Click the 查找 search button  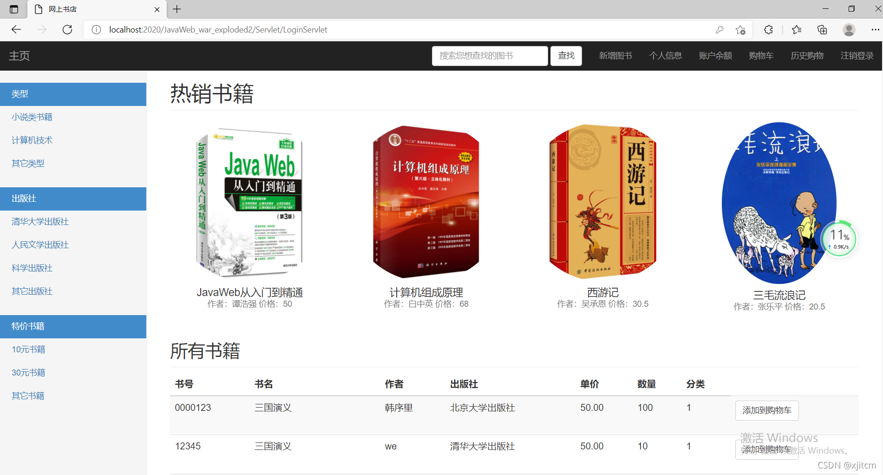[566, 56]
